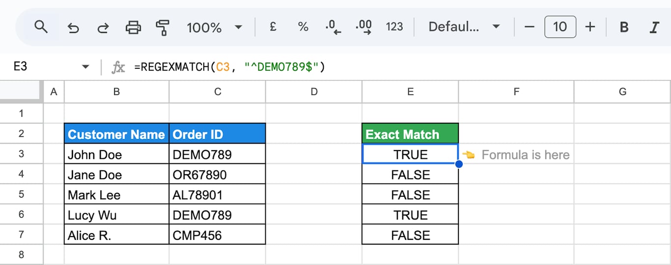The height and width of the screenshot is (265, 671).
Task: Click the "Formula is here" cell
Action: pos(516,154)
